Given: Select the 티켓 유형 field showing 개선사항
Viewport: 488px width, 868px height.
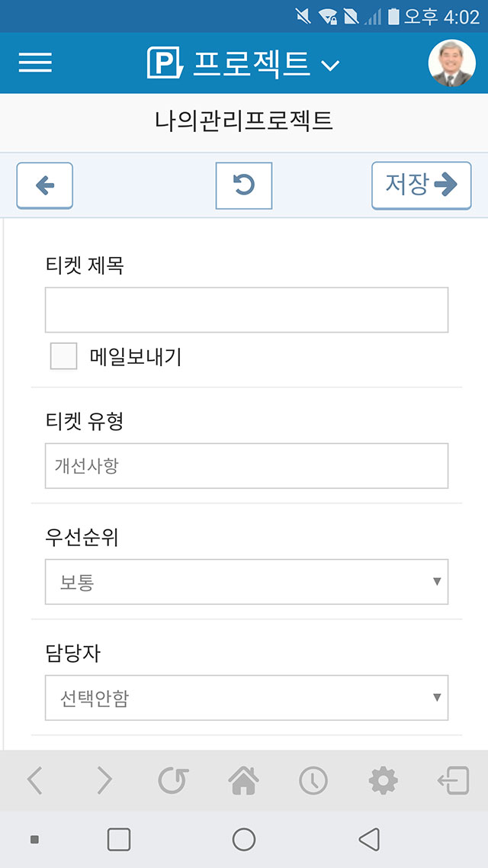Looking at the screenshot, I should click(x=247, y=465).
